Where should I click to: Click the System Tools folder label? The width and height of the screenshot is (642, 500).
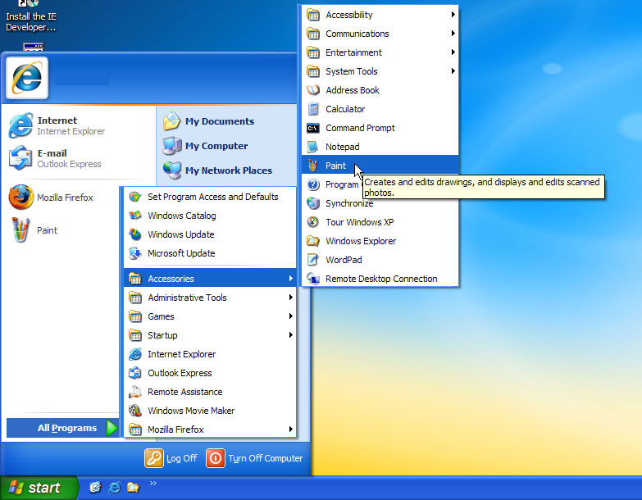(x=351, y=71)
